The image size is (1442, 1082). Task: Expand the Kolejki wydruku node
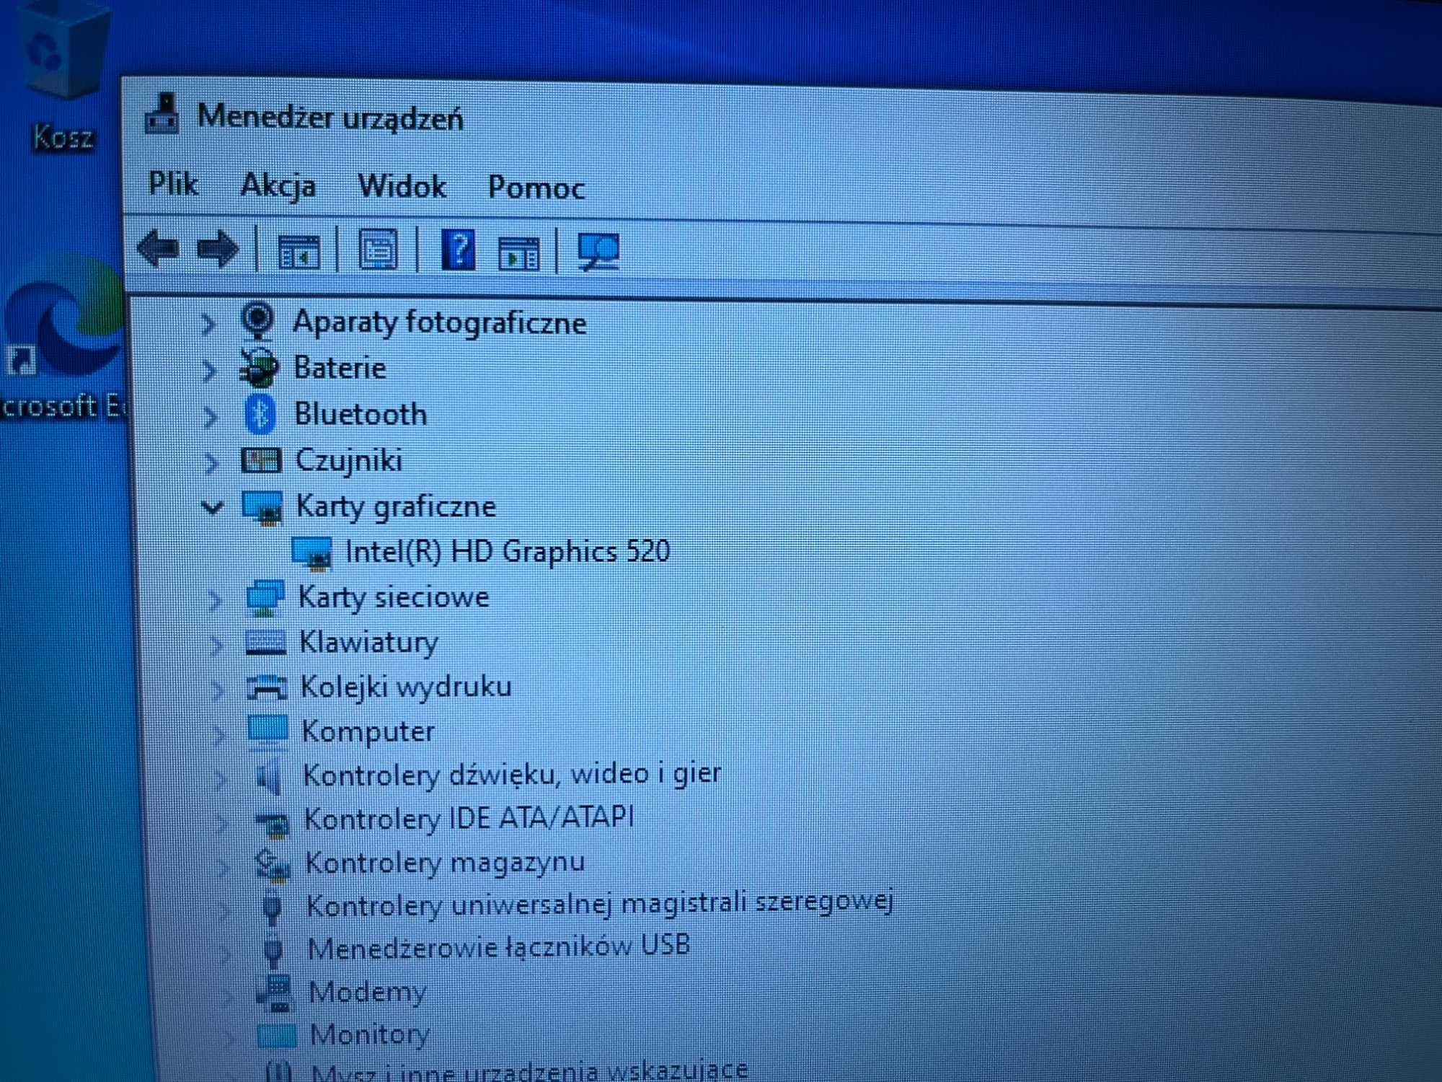click(217, 690)
